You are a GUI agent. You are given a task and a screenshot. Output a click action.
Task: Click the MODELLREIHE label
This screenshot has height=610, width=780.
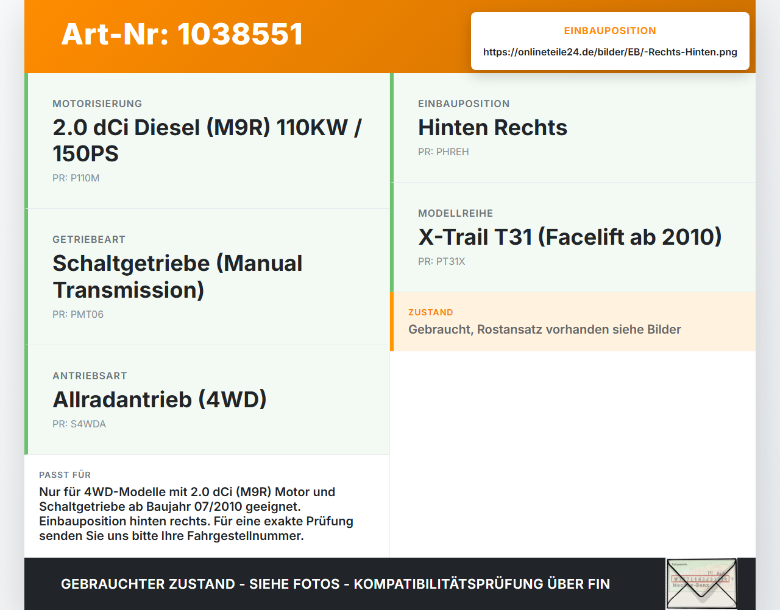455,214
